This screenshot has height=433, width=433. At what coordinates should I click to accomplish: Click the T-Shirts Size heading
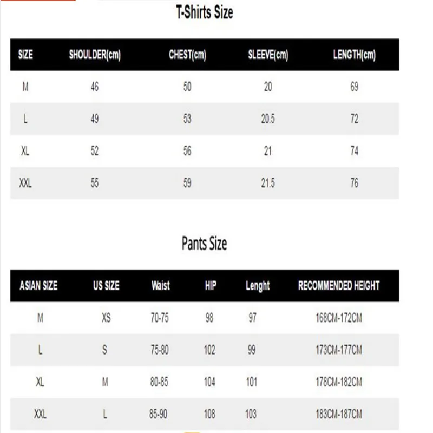click(205, 12)
